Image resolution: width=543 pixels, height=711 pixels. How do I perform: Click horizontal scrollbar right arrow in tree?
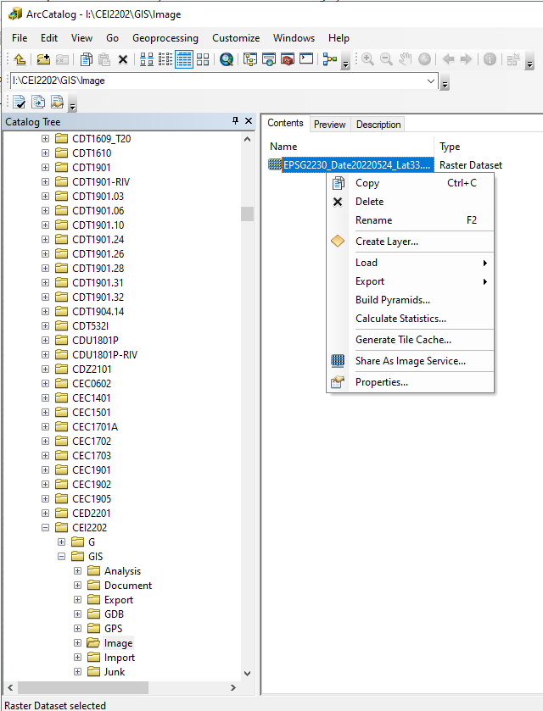coord(233,688)
